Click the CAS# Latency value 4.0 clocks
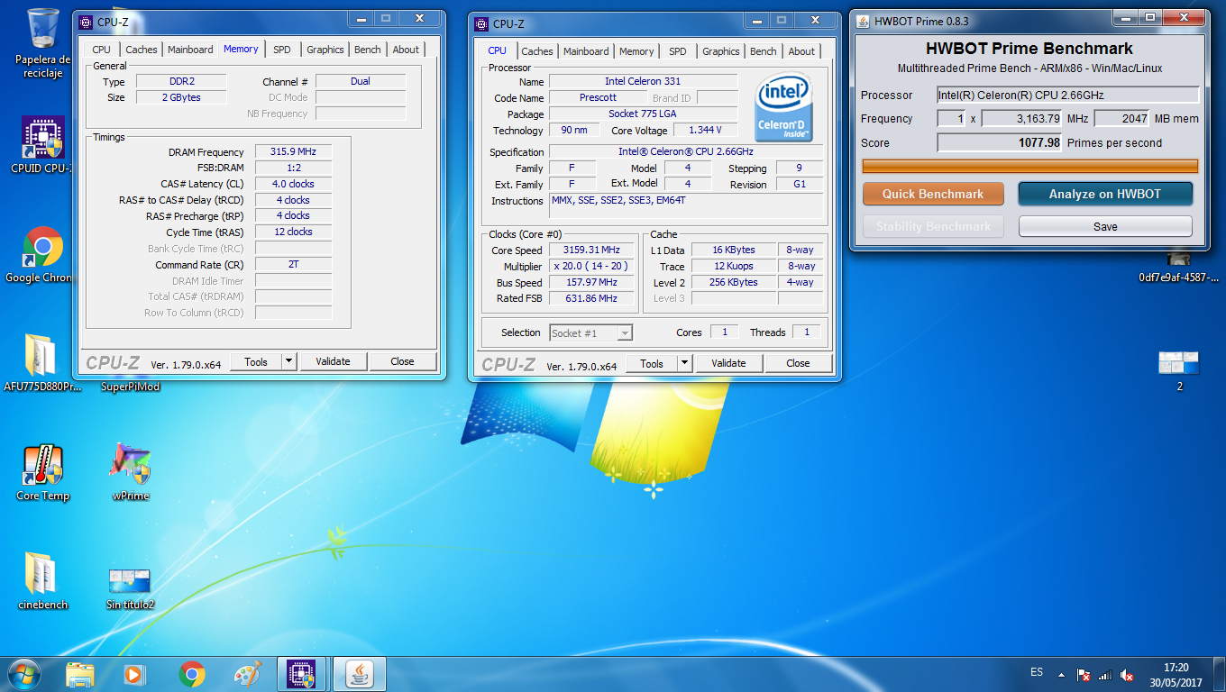The image size is (1226, 692). click(x=294, y=184)
